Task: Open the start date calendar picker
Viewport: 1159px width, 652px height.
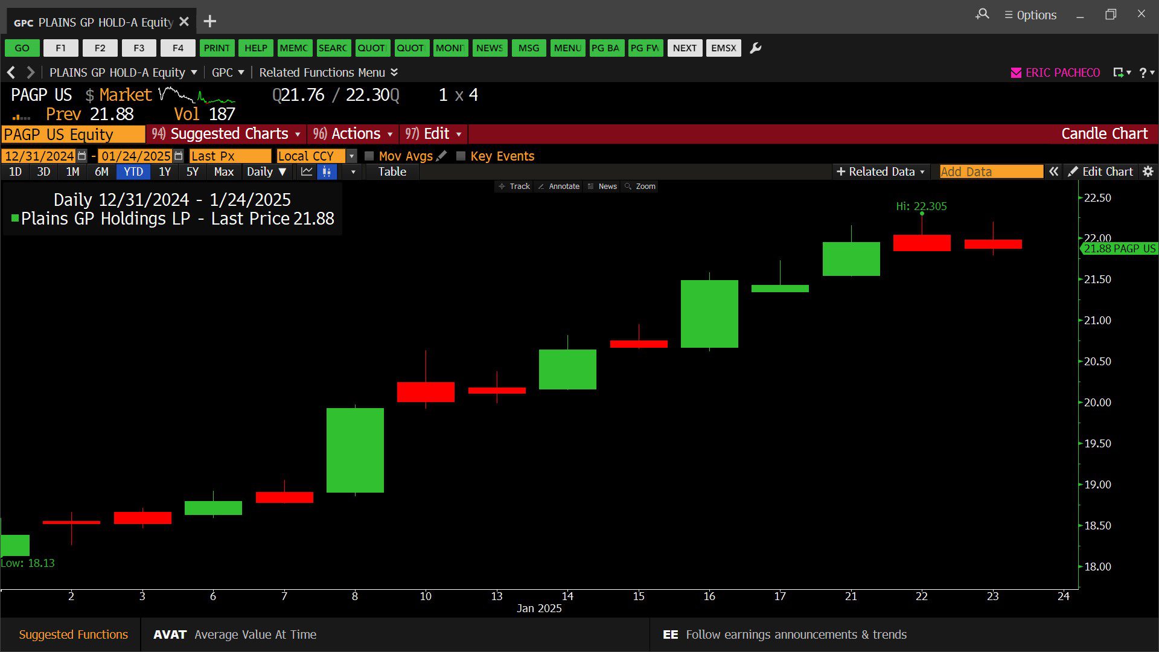Action: [x=82, y=156]
